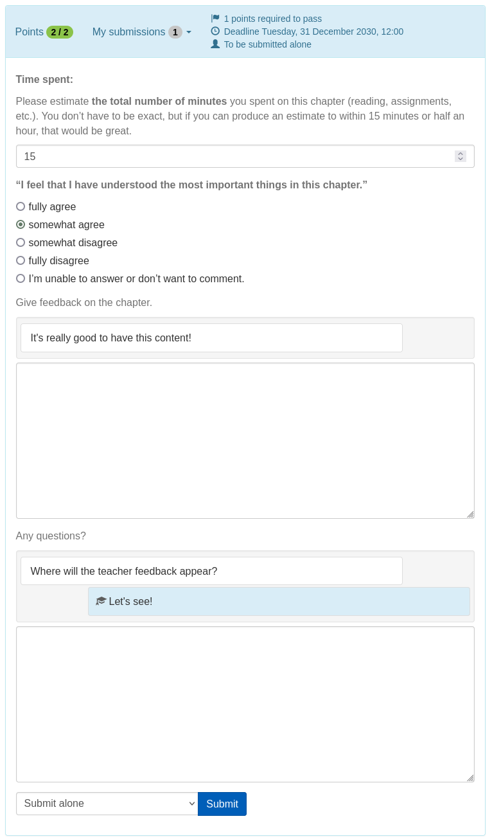
Task: Open the My submissions dropdown
Action: (x=141, y=32)
